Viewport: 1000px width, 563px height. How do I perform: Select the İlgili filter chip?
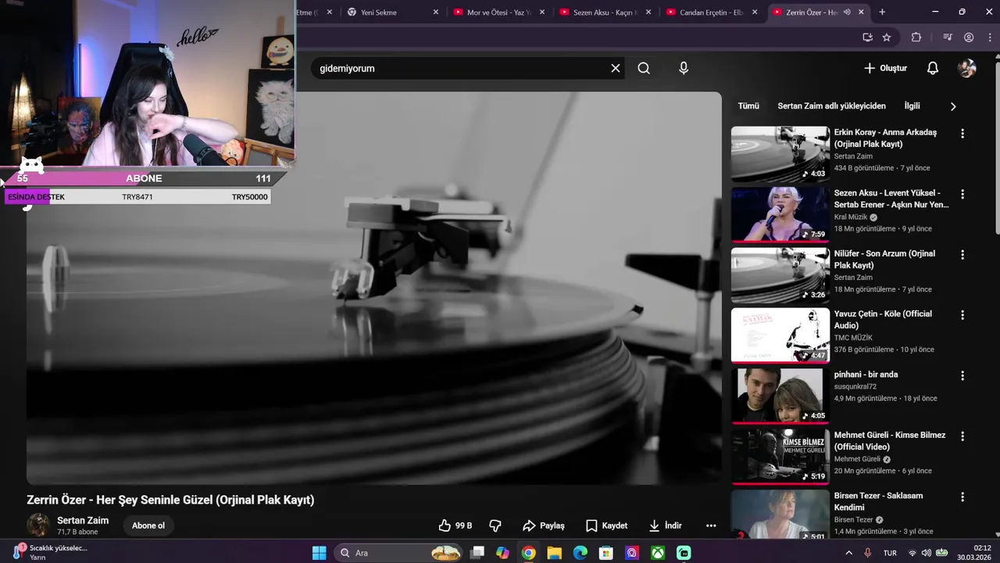click(x=912, y=106)
